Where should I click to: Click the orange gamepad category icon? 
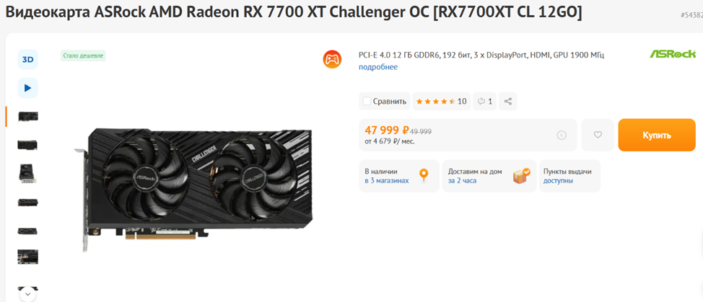332,60
